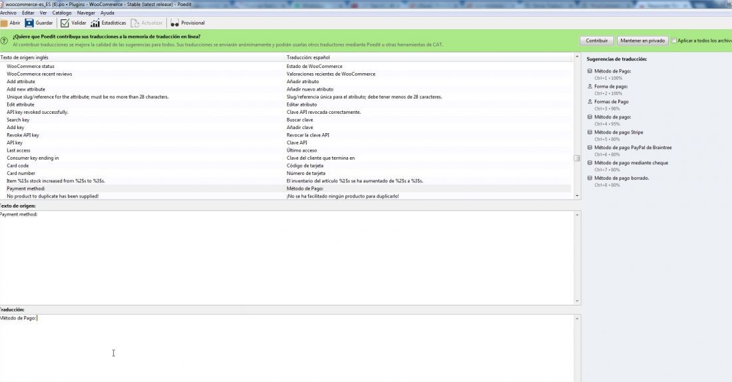
Task: Click the Abrir folder icon
Action: click(4, 23)
